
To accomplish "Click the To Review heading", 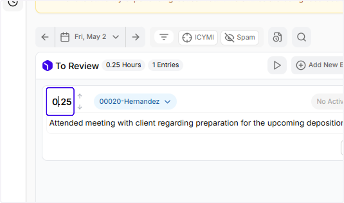I will pyautogui.click(x=77, y=66).
